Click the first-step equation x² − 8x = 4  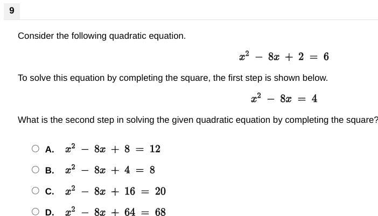tap(284, 99)
